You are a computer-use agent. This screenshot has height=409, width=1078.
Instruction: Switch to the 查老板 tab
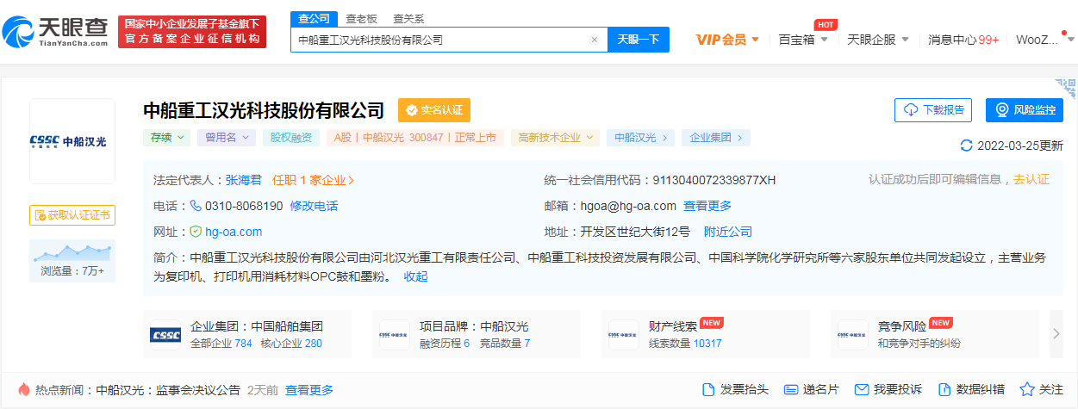[x=361, y=18]
